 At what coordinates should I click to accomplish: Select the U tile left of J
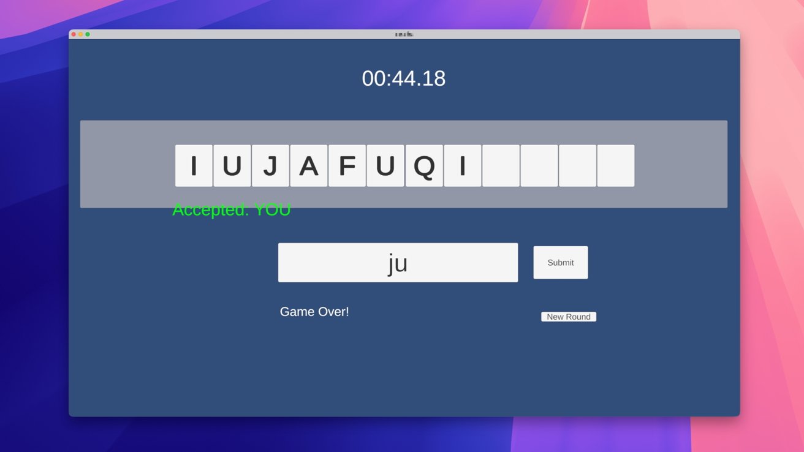pos(232,166)
